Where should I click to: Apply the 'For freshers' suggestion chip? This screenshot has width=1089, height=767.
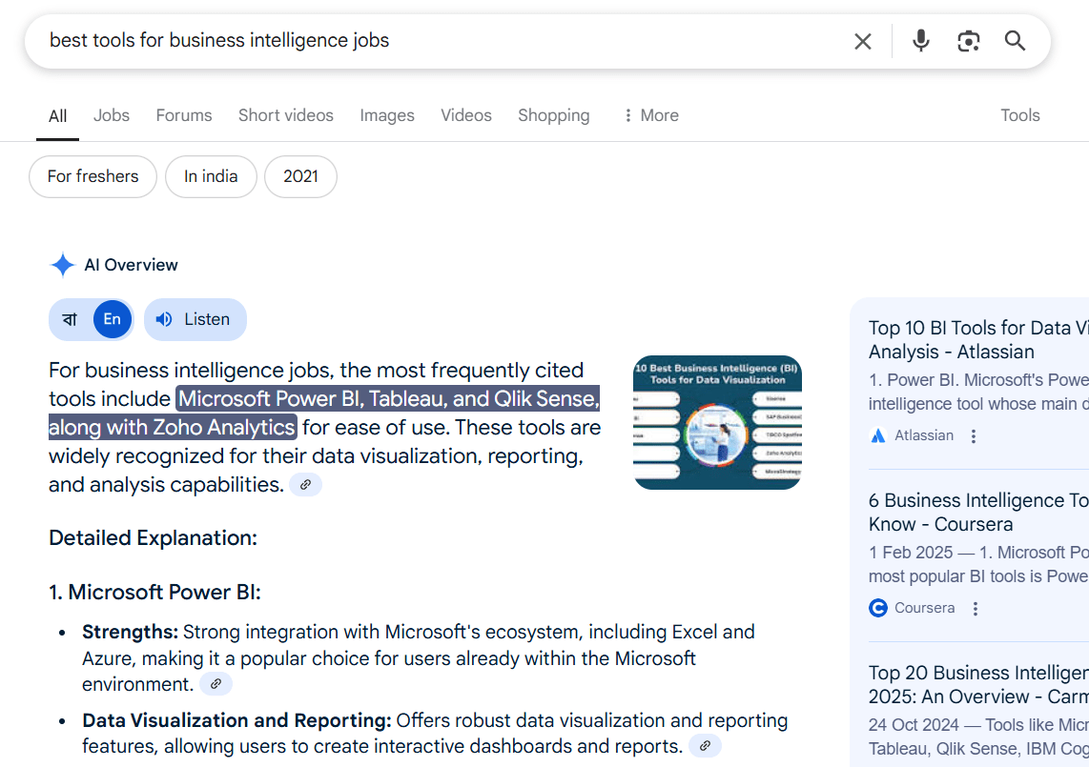click(x=93, y=176)
